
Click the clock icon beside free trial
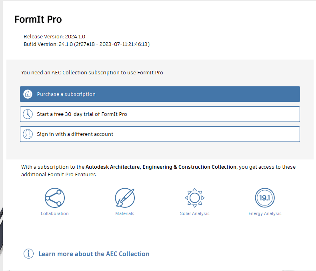click(x=28, y=114)
